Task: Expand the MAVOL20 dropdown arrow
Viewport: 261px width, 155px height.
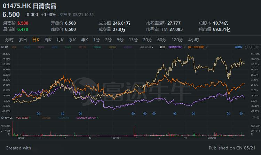Action: point(97,118)
